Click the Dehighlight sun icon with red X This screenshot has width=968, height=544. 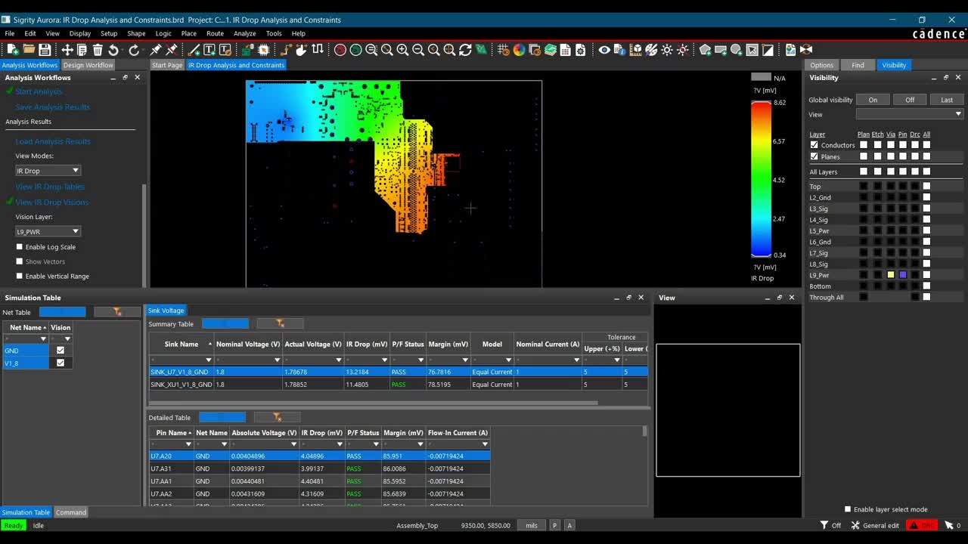click(683, 50)
